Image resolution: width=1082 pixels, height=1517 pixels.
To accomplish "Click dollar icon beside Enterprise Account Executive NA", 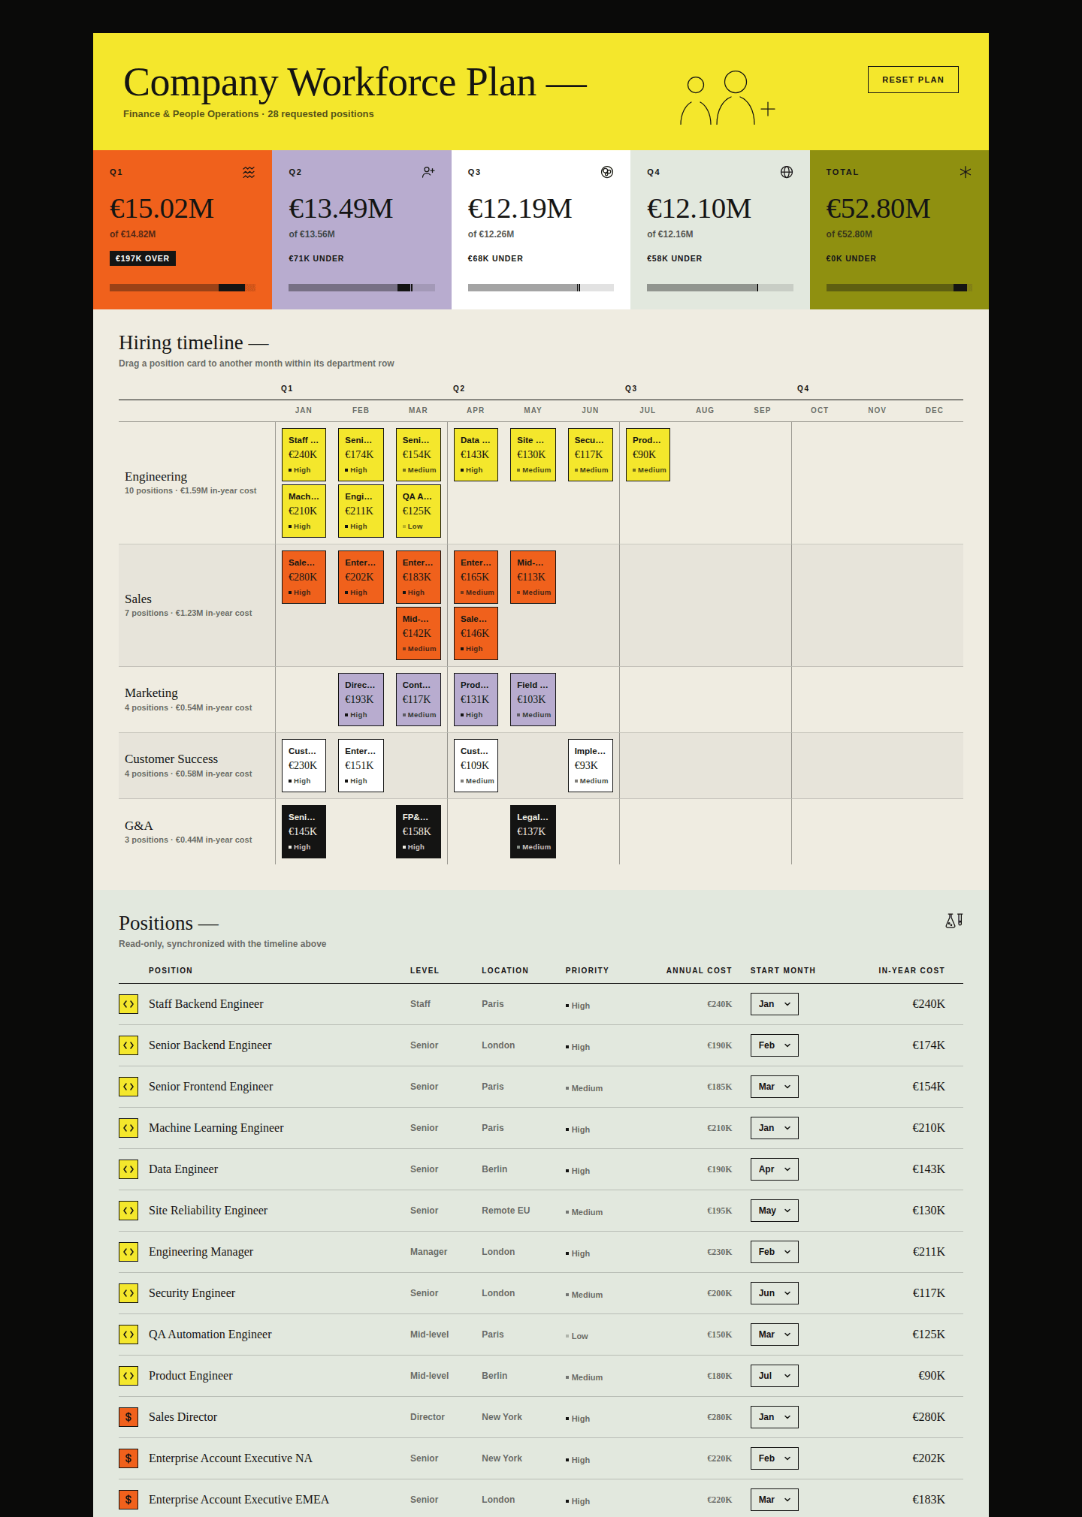I will click(128, 1458).
